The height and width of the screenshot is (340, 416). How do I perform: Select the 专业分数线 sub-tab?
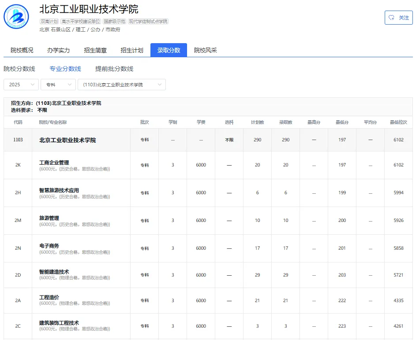[x=65, y=69]
